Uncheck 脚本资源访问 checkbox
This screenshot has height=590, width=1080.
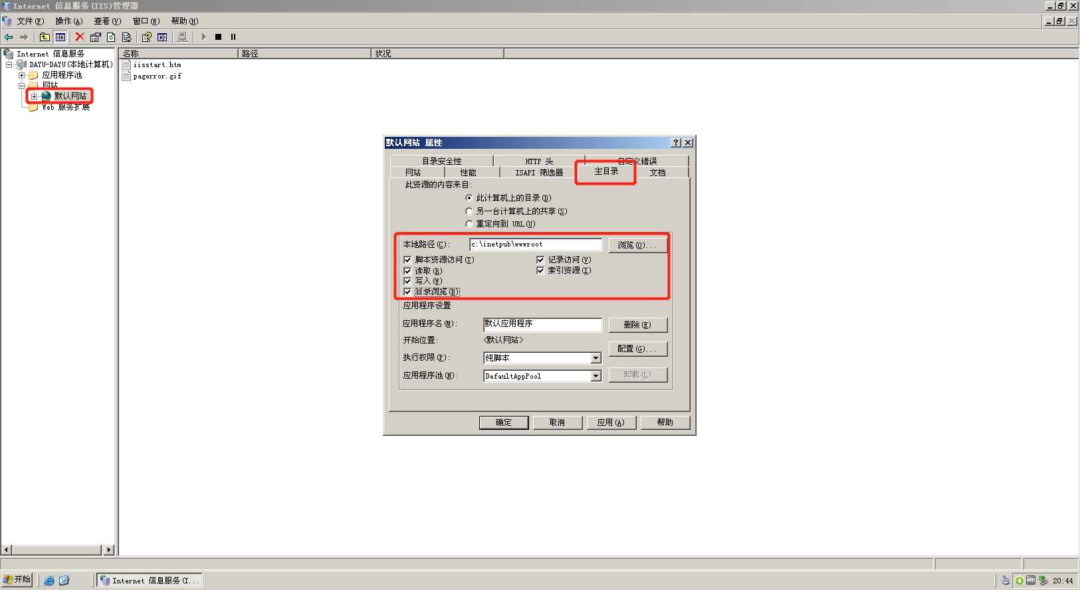[407, 260]
